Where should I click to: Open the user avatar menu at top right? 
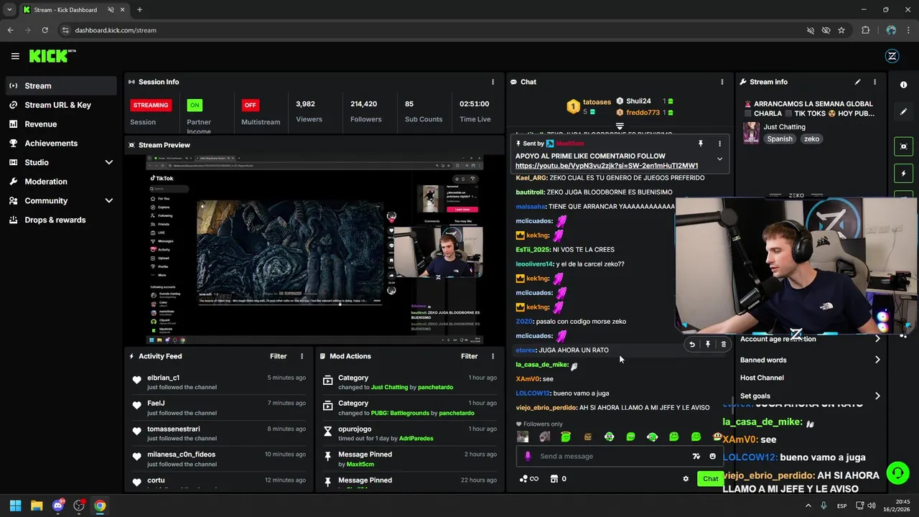[892, 56]
